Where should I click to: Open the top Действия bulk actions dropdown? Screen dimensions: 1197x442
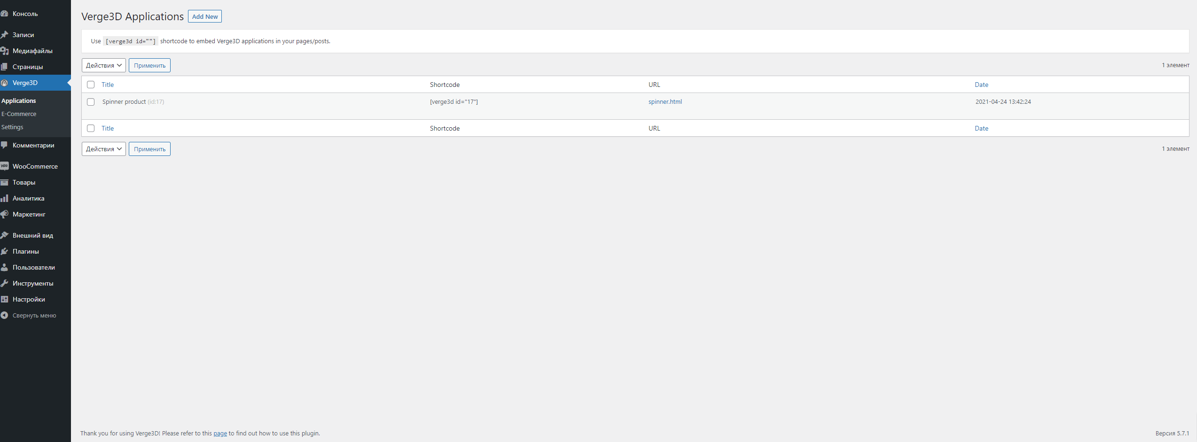click(104, 65)
